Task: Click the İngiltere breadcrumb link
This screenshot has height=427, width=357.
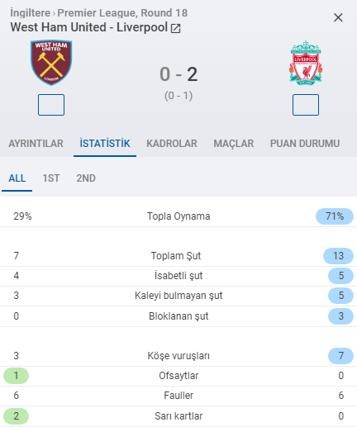Action: [31, 13]
